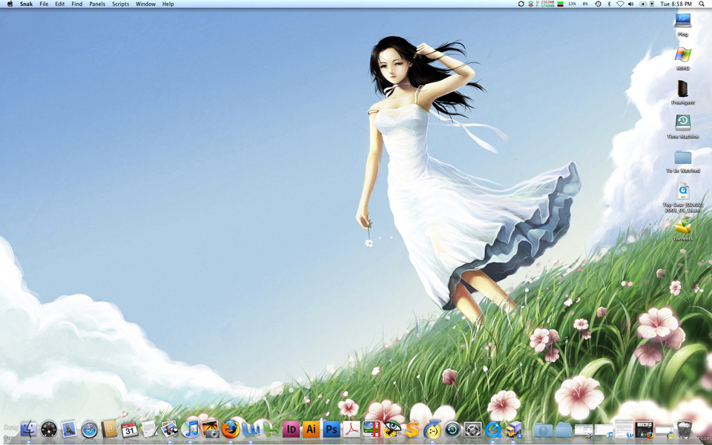Screen dimensions: 712x445
Task: Select the Top Gear video file
Action: (x=683, y=198)
